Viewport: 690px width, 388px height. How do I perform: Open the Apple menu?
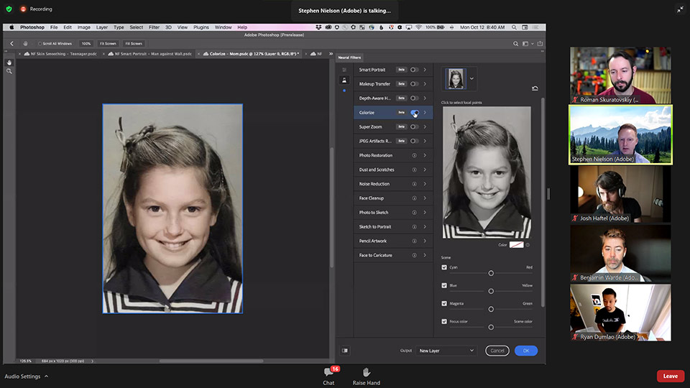(x=11, y=27)
